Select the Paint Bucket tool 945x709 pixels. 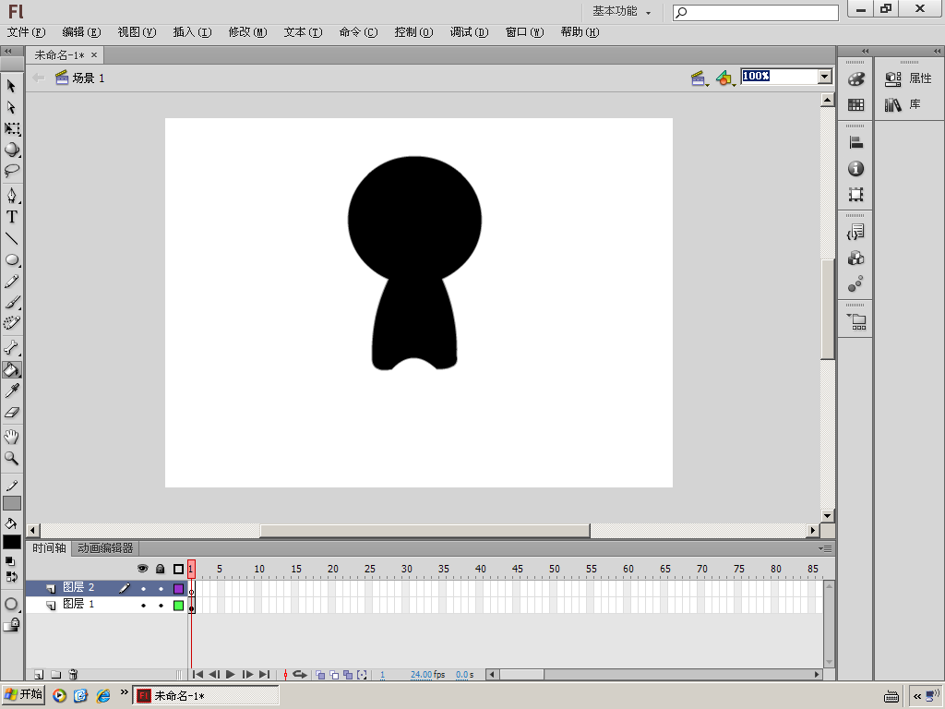click(11, 369)
